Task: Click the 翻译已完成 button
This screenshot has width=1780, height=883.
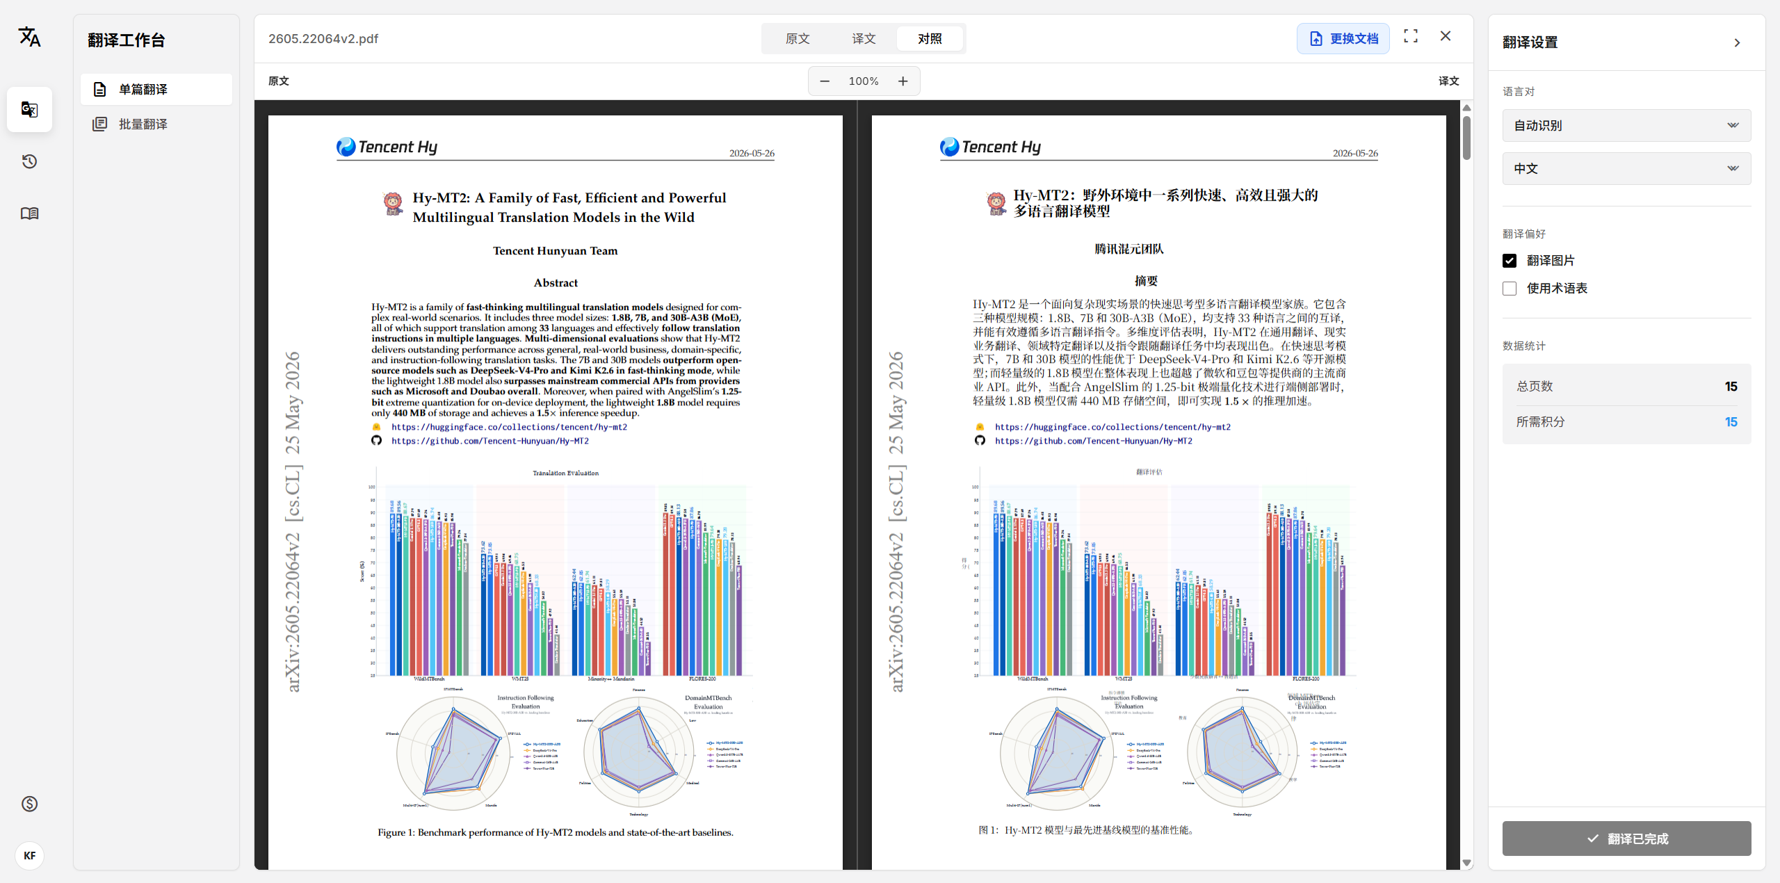Action: [1626, 839]
